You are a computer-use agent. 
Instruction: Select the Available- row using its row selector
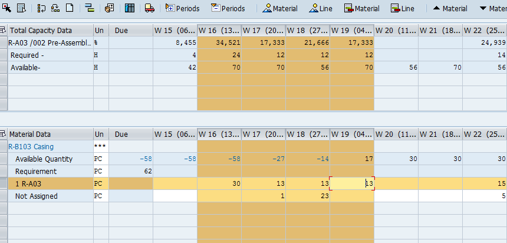[4, 67]
